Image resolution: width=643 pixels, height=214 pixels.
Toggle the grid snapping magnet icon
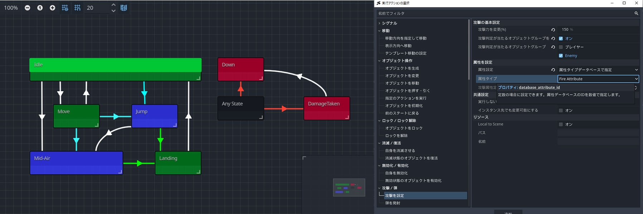[77, 8]
